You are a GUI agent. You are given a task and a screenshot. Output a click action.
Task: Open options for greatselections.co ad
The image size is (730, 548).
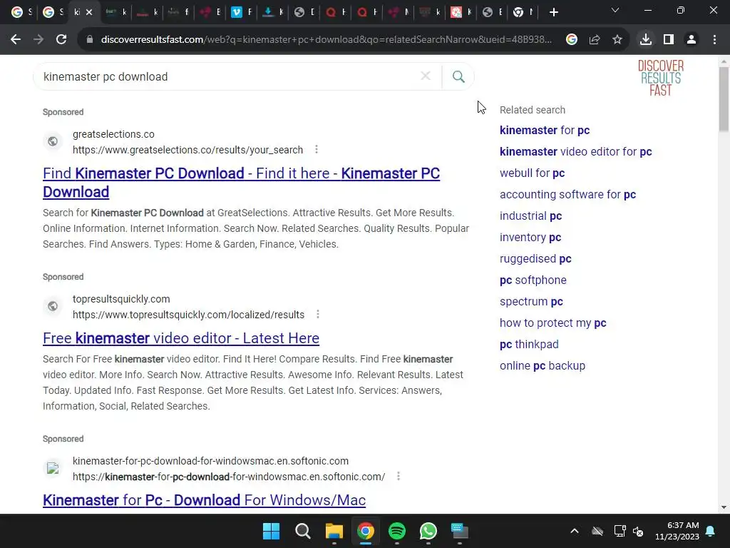click(317, 150)
